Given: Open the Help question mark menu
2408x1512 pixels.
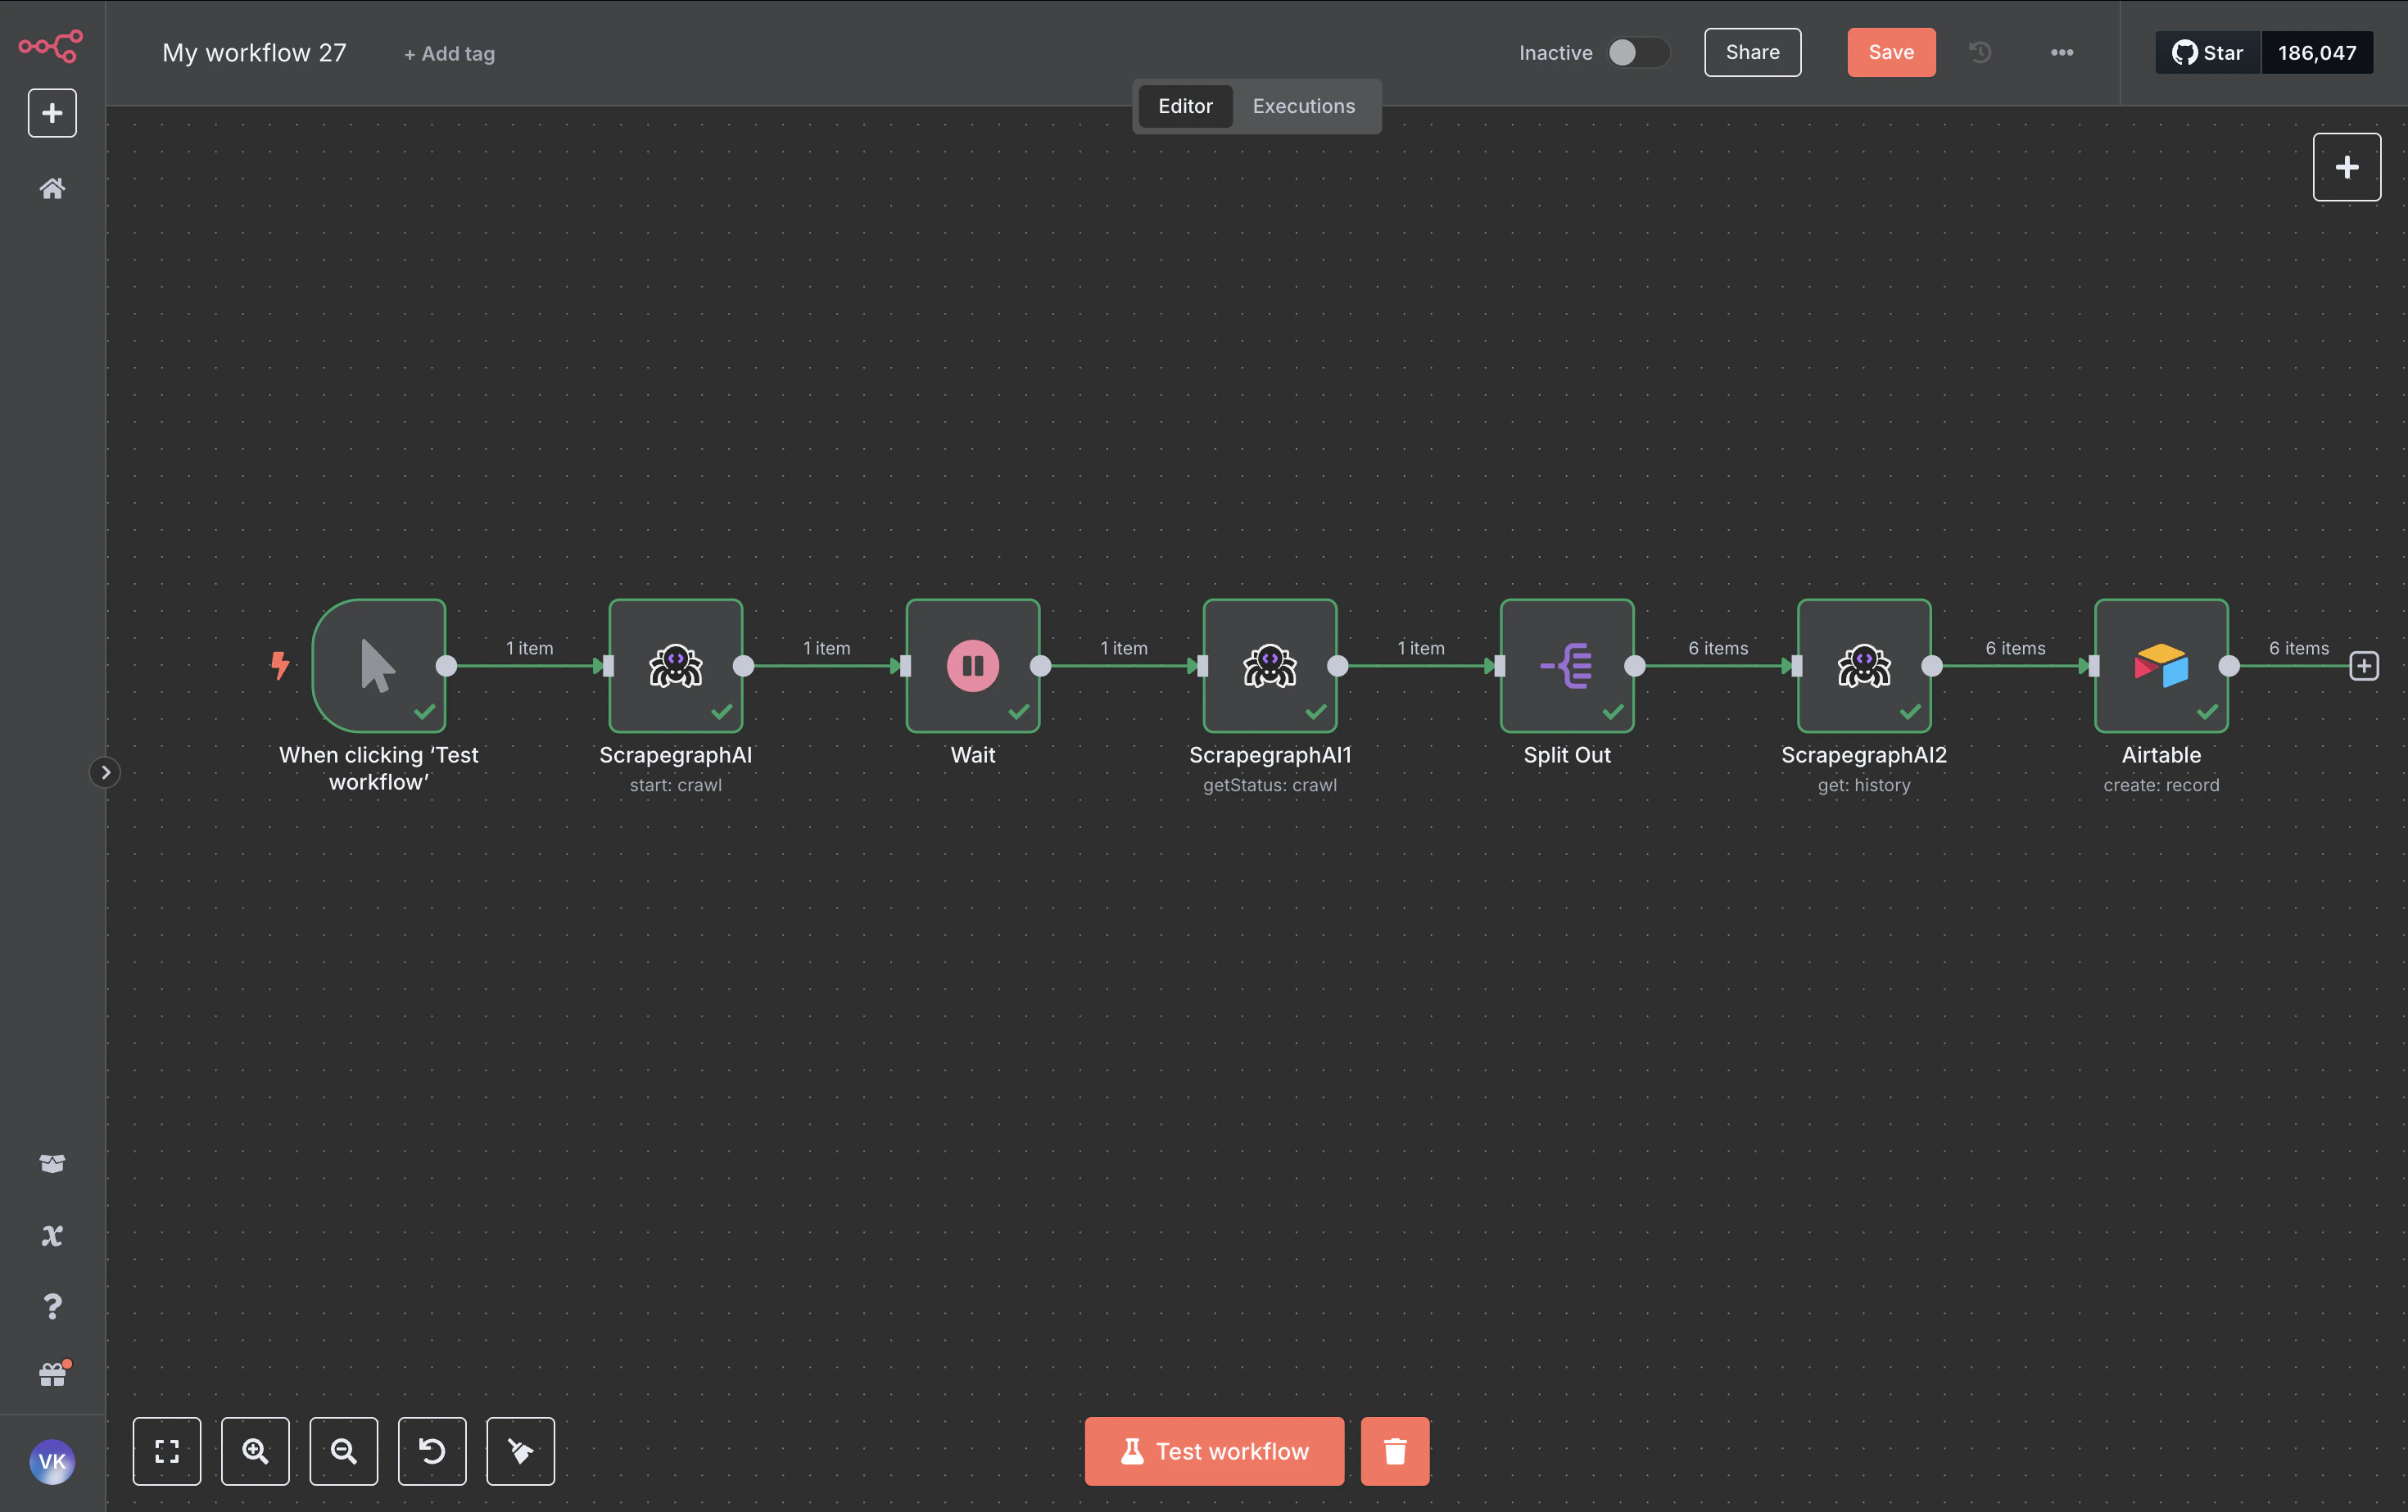Looking at the screenshot, I should pyautogui.click(x=52, y=1306).
